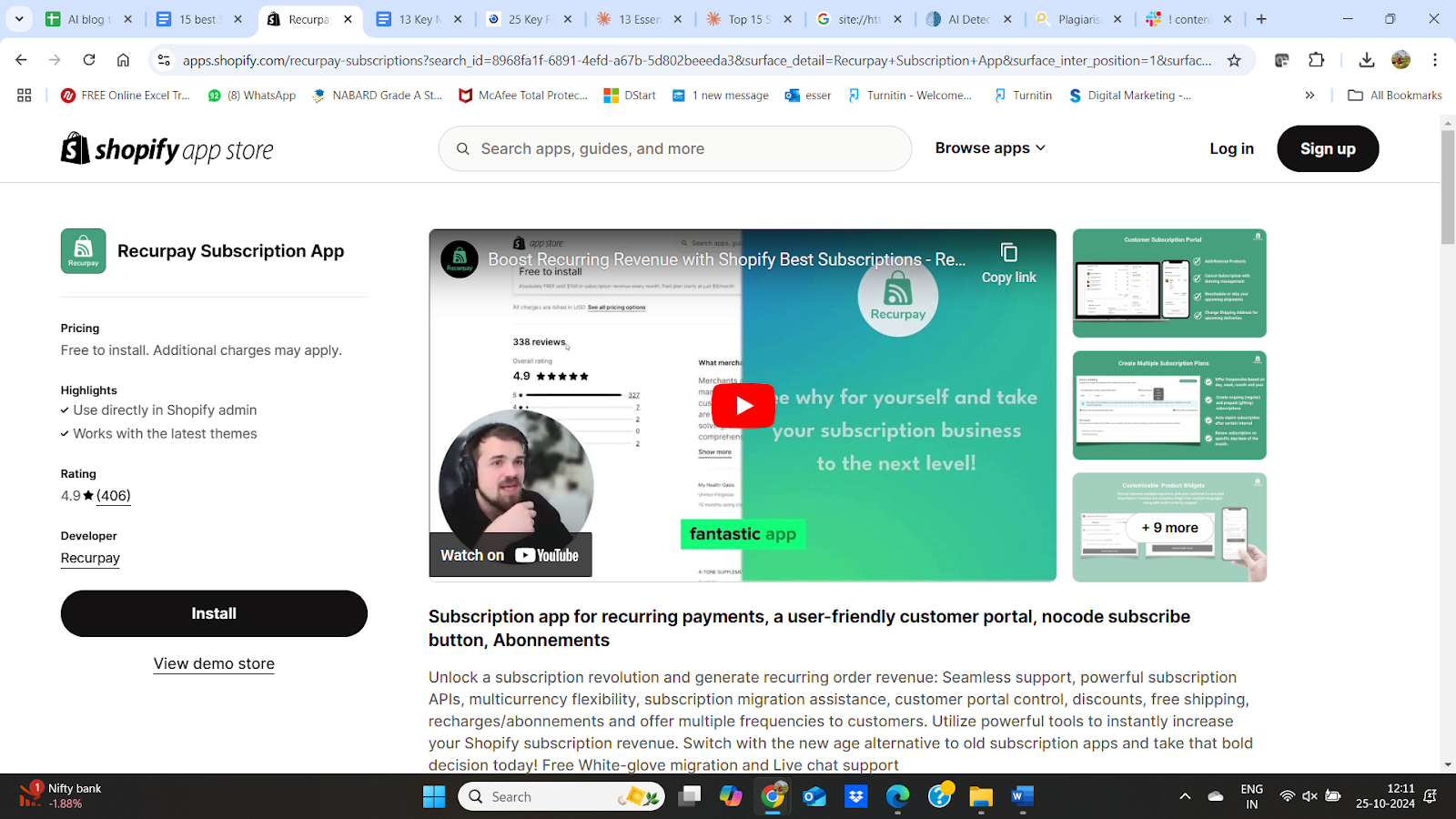This screenshot has height=819, width=1456.
Task: Open FREE Online Excel bookmark
Action: pos(126,95)
